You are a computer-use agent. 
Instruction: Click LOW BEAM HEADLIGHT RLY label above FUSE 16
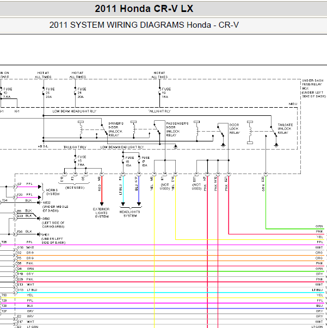pos(122,147)
